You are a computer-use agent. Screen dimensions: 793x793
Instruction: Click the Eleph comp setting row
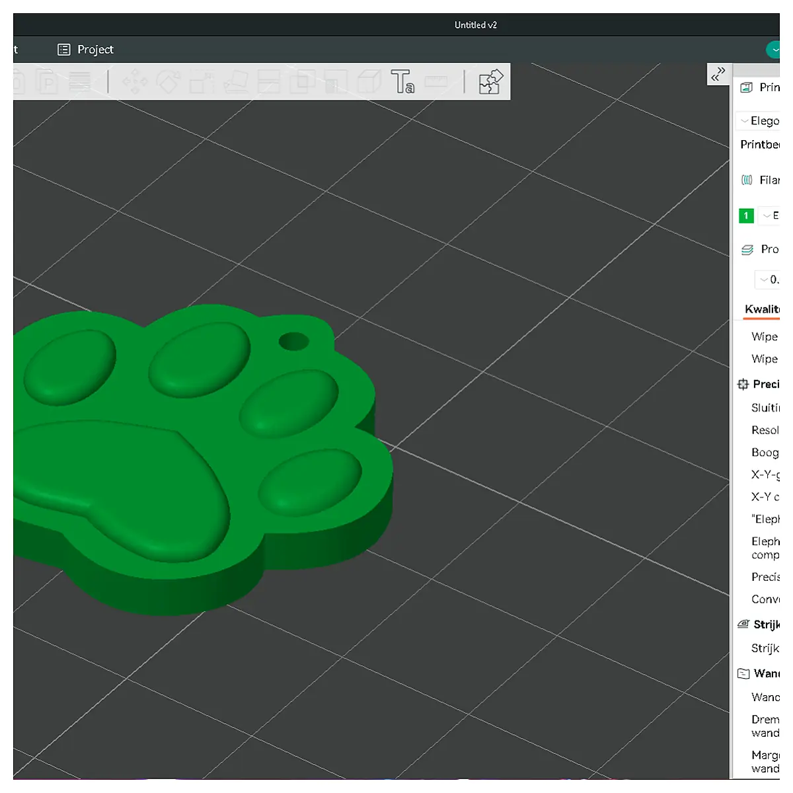[765, 548]
